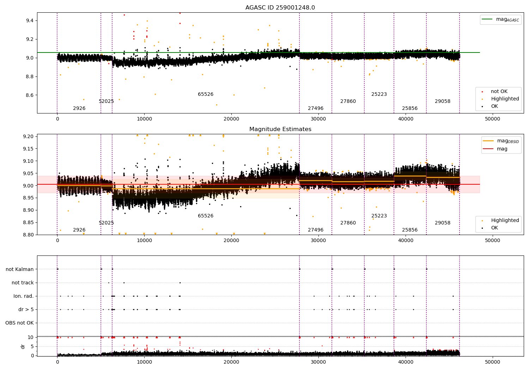
Task: Click the 9.4 y-tick of top plot
Action: (x=30, y=21)
